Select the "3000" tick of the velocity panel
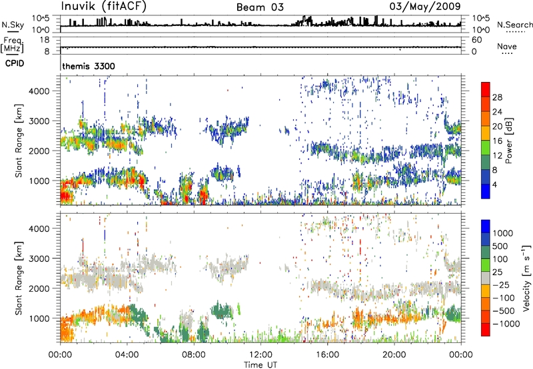 click(39, 258)
